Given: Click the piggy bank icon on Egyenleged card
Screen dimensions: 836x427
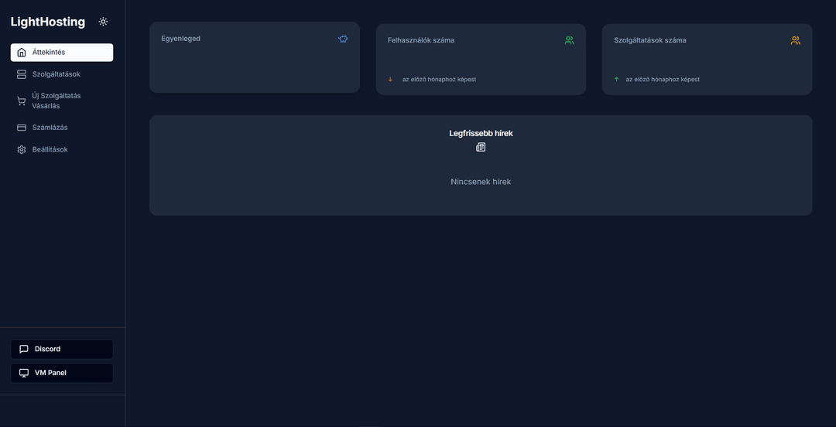Looking at the screenshot, I should (x=343, y=39).
